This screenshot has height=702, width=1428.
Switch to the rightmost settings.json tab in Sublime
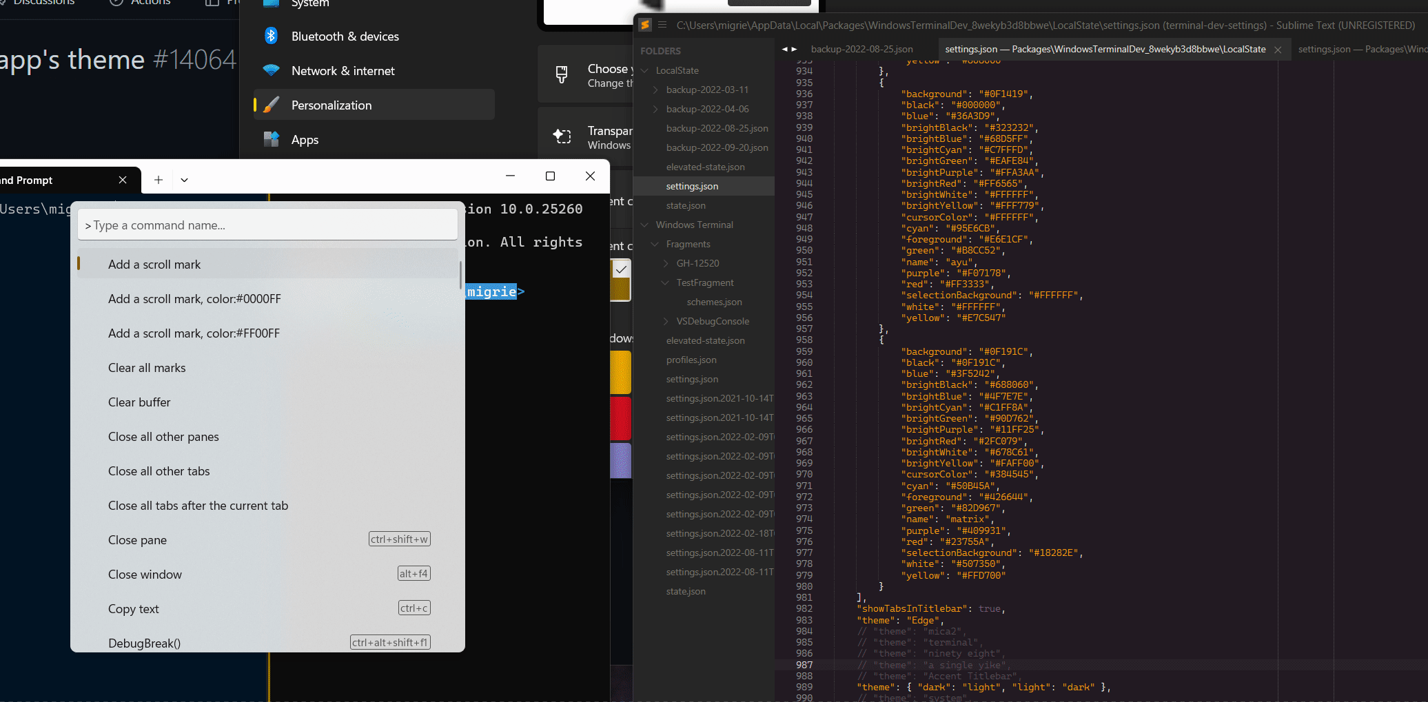(x=1362, y=49)
